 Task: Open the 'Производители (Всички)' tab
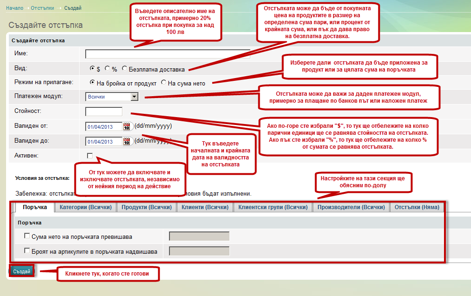(351, 207)
